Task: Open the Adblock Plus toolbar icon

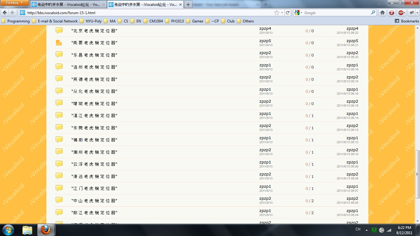Action: pos(401,13)
